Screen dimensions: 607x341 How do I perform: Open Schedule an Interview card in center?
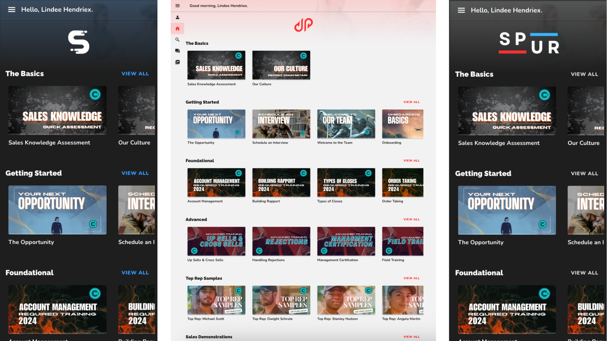tap(281, 124)
